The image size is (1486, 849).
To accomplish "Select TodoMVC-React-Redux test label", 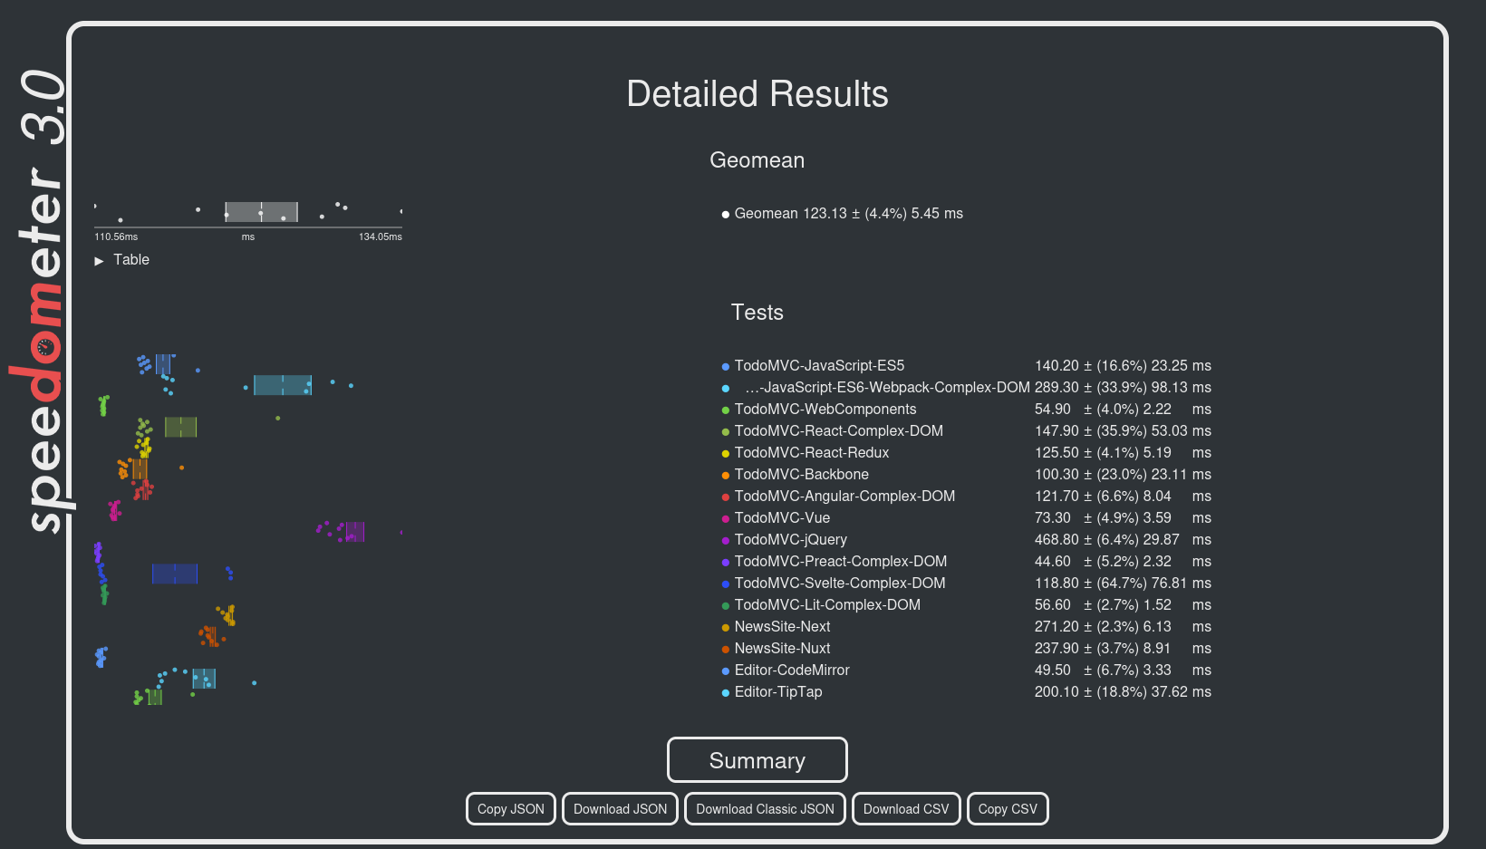I will point(811,452).
